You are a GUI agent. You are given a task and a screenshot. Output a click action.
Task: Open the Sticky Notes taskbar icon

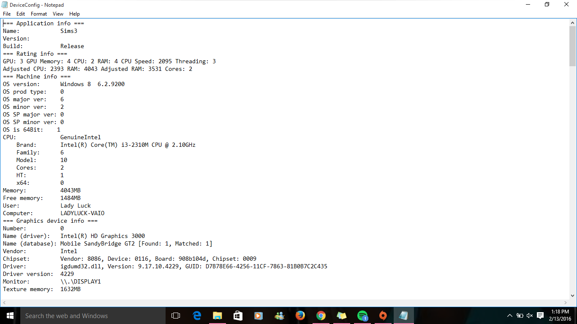click(x=342, y=316)
